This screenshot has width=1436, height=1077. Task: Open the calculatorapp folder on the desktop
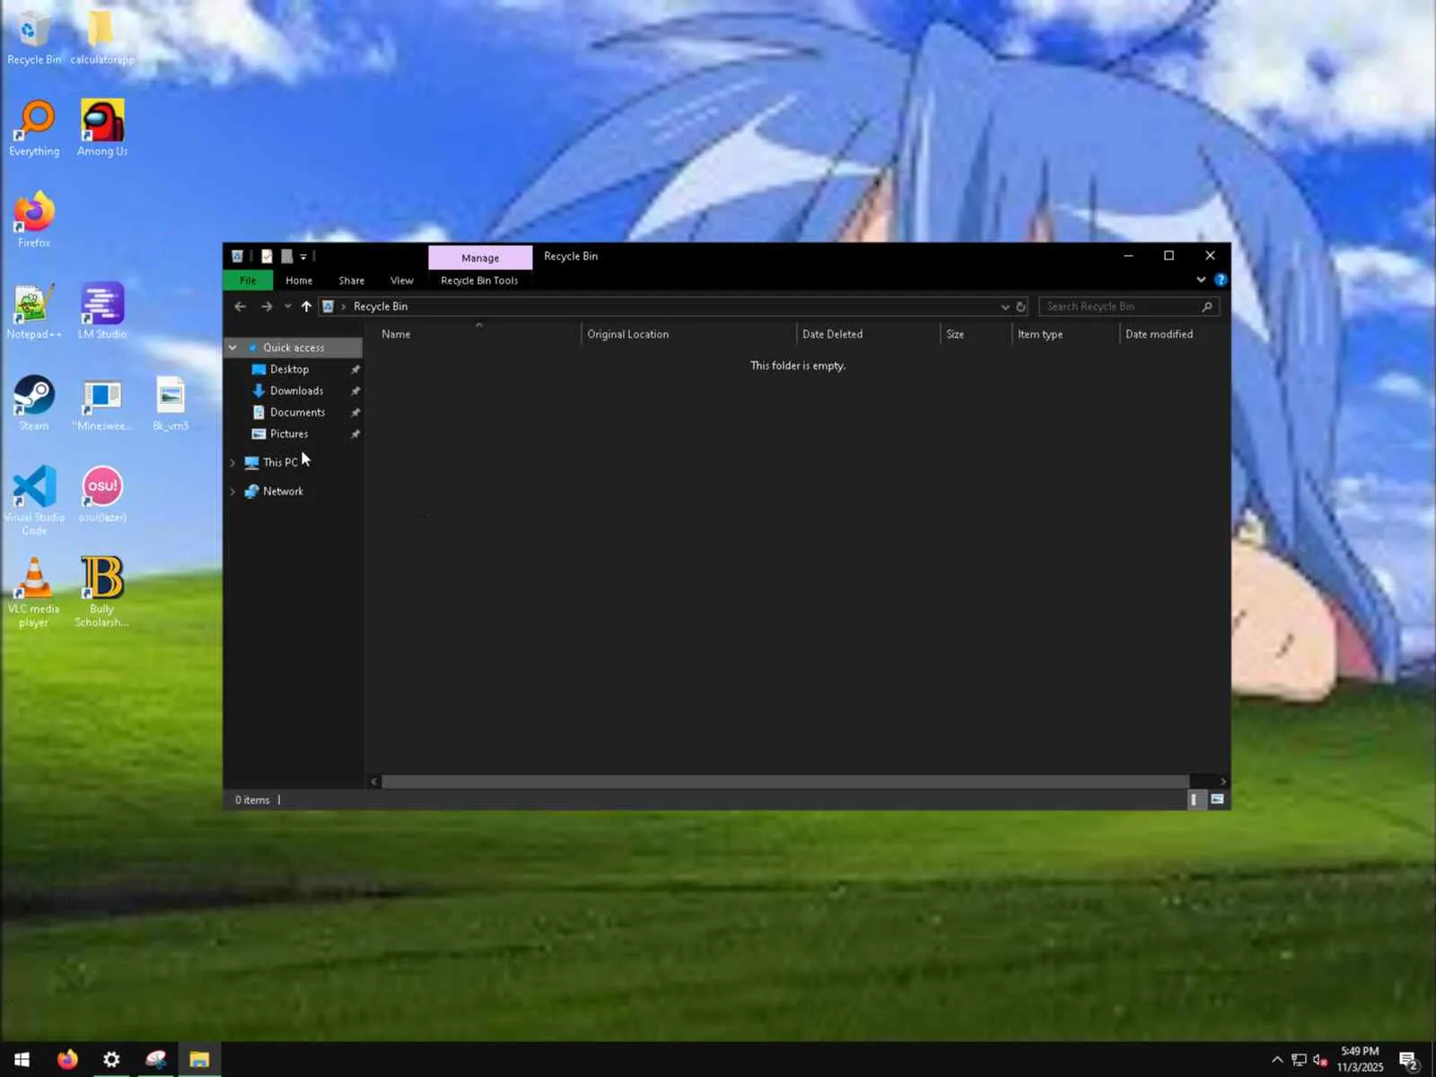coord(101,39)
